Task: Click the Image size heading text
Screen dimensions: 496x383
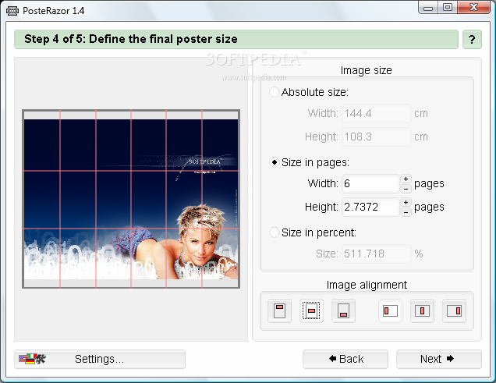Action: point(367,70)
